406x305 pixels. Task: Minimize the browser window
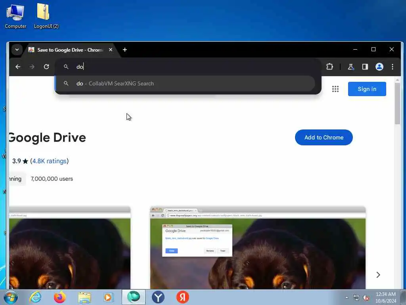coord(355,49)
